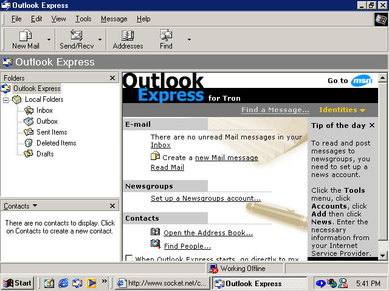Viewport: 389px width, 291px height.
Task: Select the Sent Items folder icon
Action: click(29, 132)
